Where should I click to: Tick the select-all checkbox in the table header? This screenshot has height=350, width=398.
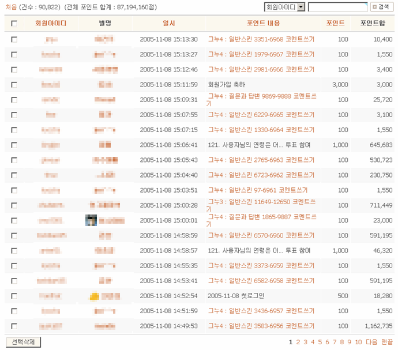pyautogui.click(x=14, y=23)
